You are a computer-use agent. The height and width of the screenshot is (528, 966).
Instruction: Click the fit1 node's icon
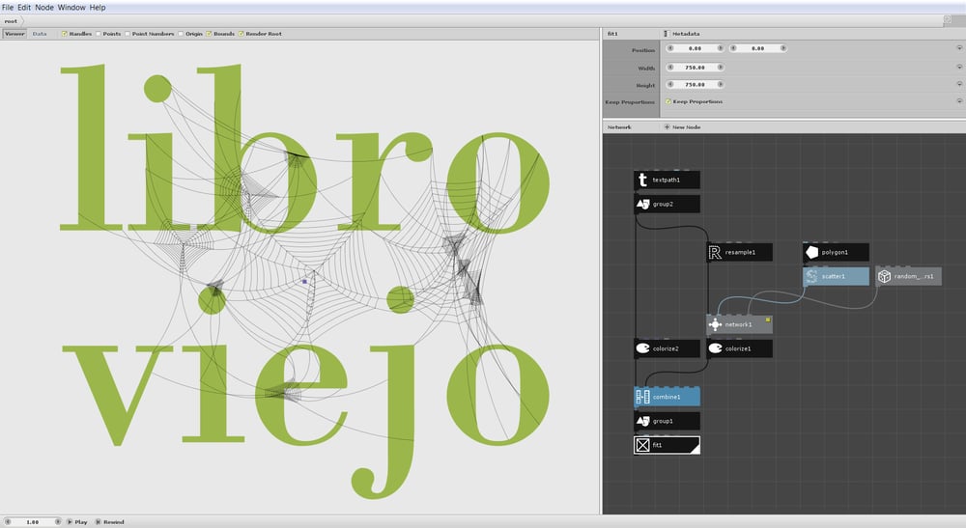click(x=642, y=445)
